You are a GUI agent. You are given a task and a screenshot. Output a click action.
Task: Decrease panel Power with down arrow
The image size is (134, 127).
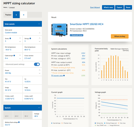point(40,73)
